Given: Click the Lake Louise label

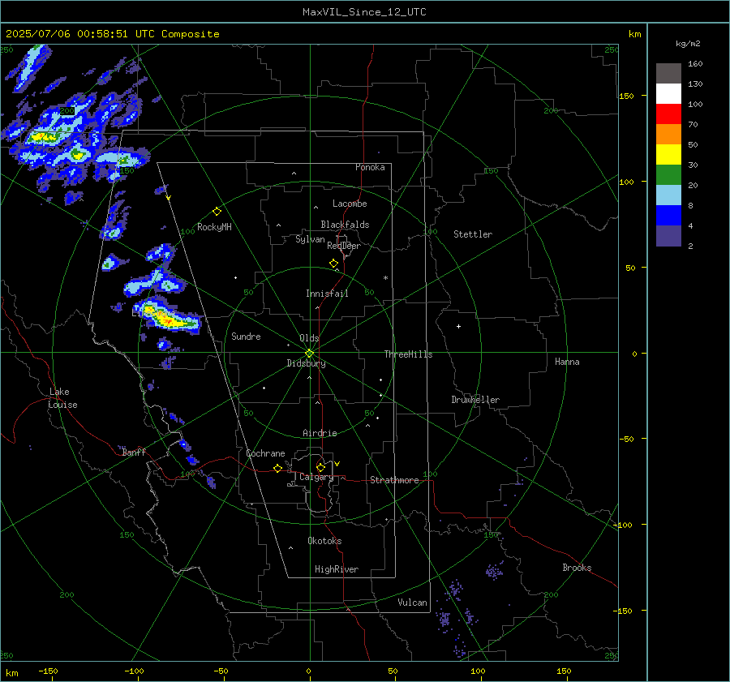Looking at the screenshot, I should [62, 398].
